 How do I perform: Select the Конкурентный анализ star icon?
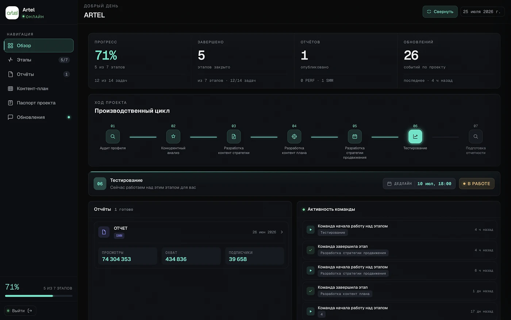(x=173, y=137)
